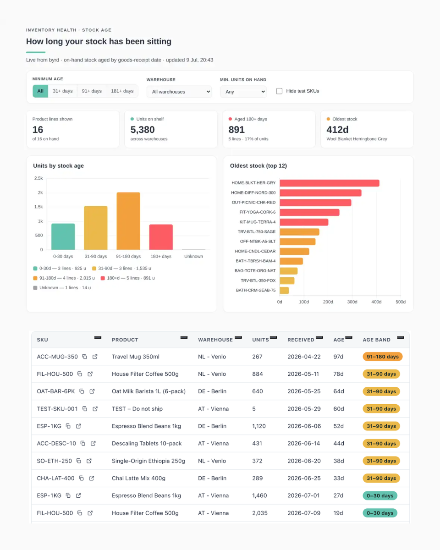Open external link for ESP-1KG Vienna row
Image resolution: width=440 pixels, height=550 pixels.
[x=79, y=496]
